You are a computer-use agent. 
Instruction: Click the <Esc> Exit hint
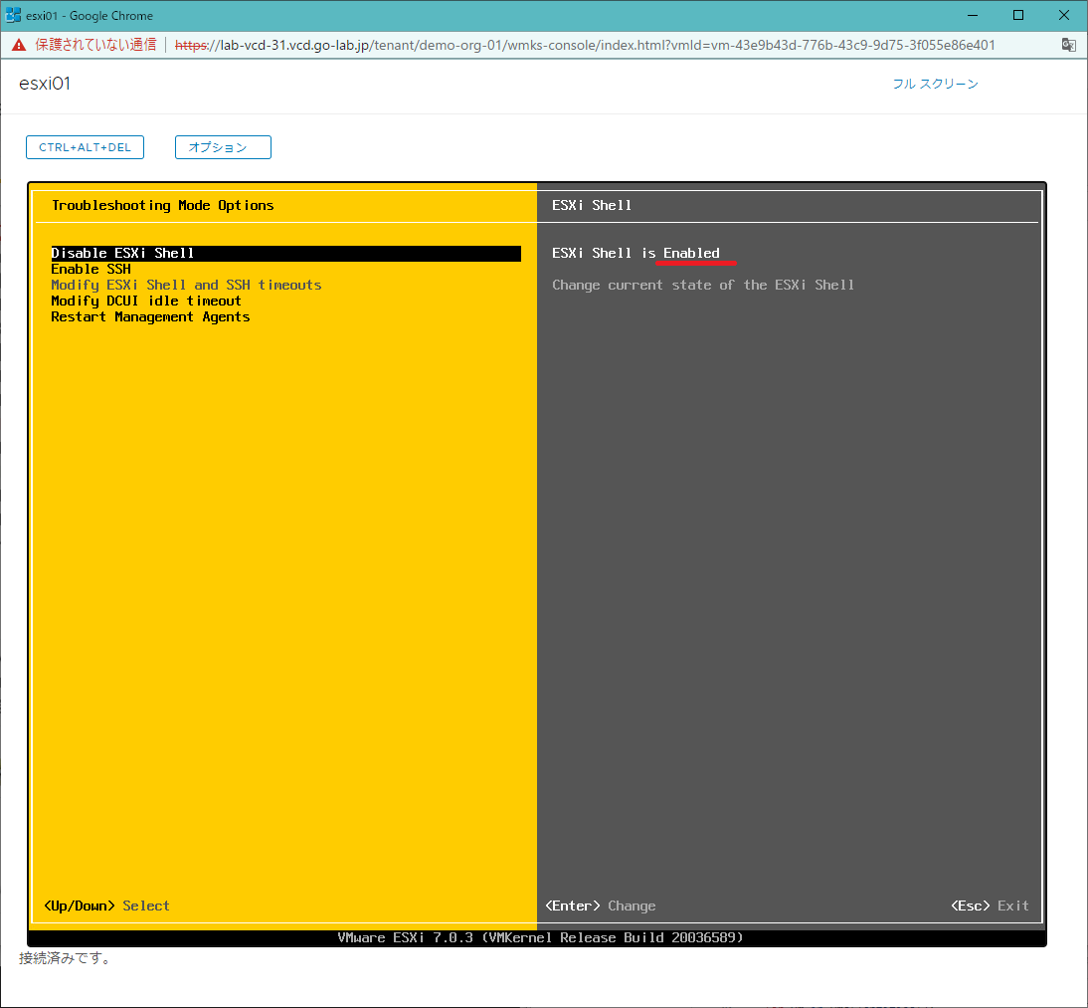click(x=990, y=906)
